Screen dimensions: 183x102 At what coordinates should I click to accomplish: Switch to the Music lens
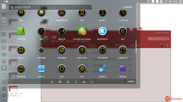click(x=76, y=82)
